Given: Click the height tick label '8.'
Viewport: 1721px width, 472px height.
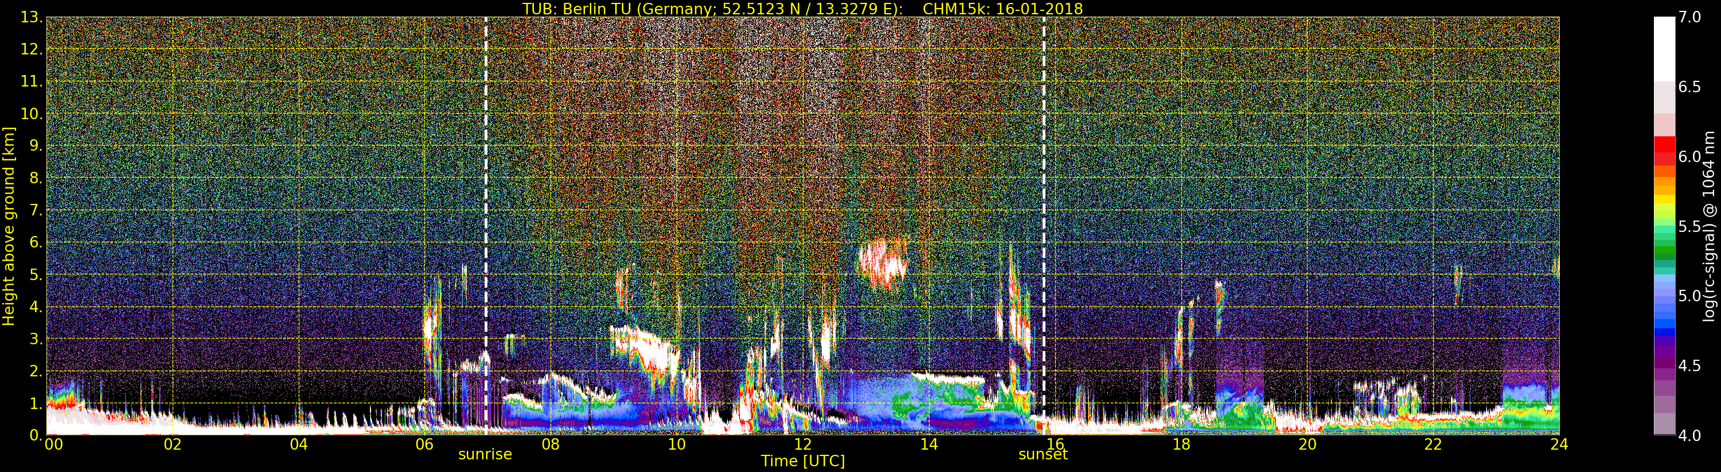Looking at the screenshot, I should tap(36, 178).
